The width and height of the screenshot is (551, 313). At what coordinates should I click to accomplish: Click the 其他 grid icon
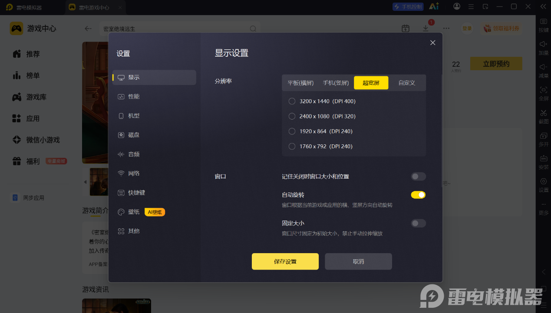(121, 231)
